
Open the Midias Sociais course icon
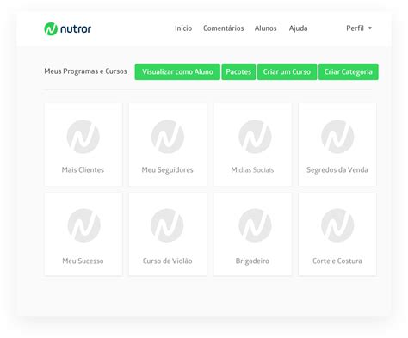(x=255, y=137)
